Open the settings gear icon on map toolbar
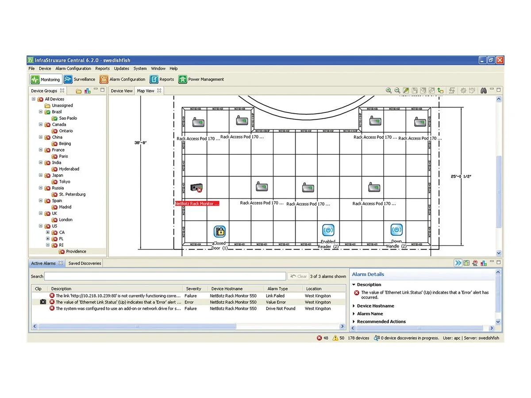This screenshot has width=531, height=398. [463, 90]
